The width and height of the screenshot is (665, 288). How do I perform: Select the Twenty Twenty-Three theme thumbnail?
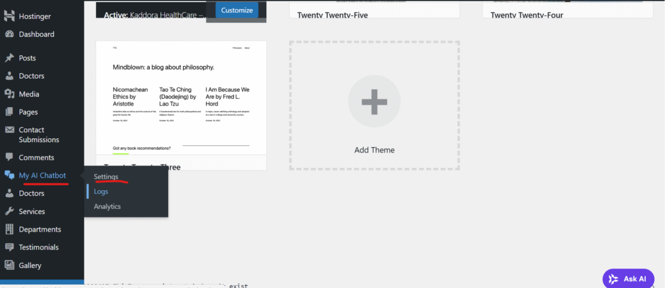(x=181, y=97)
